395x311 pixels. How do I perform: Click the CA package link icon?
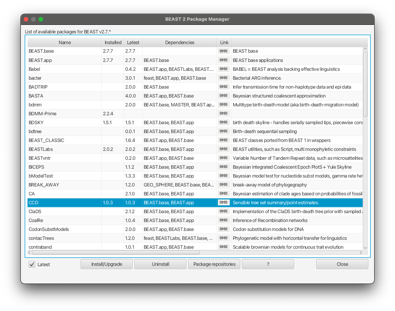(x=223, y=193)
